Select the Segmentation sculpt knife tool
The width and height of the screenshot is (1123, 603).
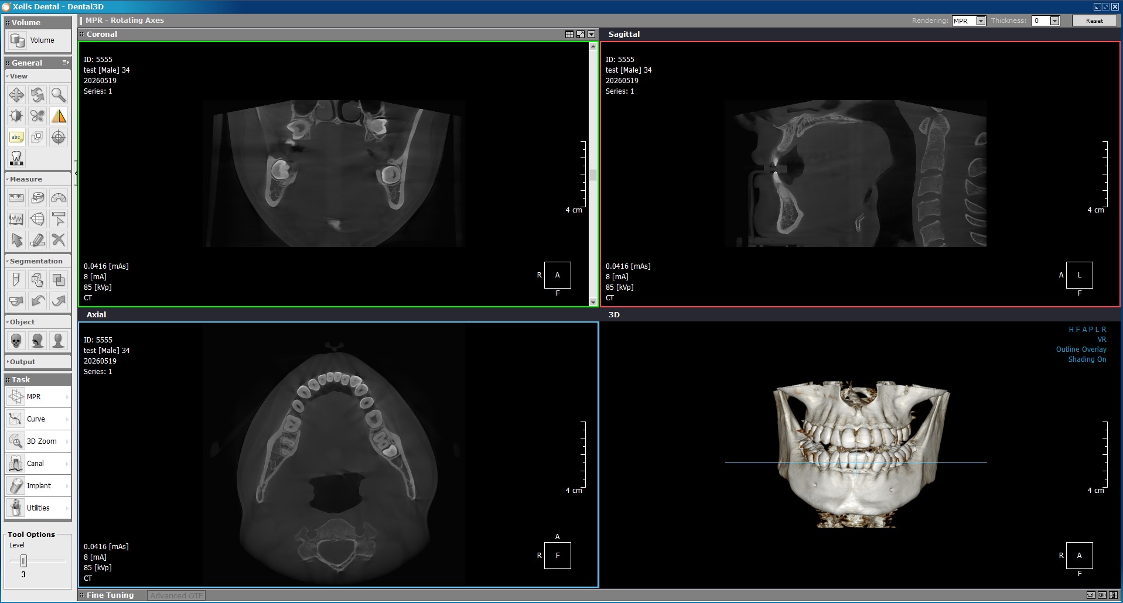(16, 280)
